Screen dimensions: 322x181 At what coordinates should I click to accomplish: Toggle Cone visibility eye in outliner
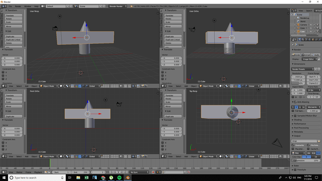click(311, 28)
